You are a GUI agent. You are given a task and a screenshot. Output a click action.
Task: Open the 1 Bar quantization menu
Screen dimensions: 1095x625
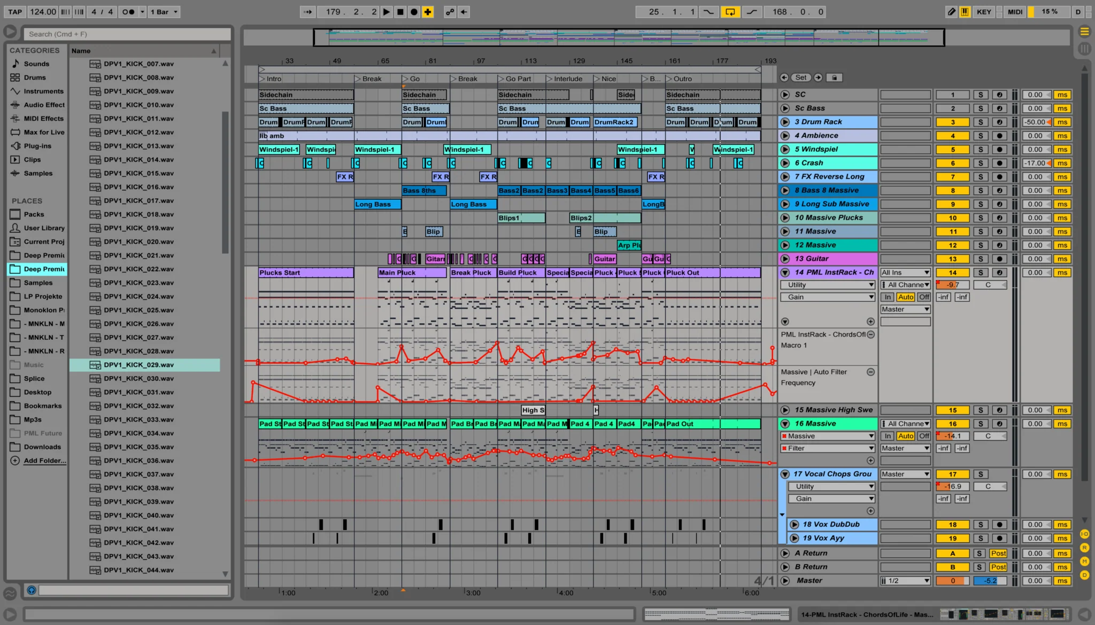tap(164, 12)
